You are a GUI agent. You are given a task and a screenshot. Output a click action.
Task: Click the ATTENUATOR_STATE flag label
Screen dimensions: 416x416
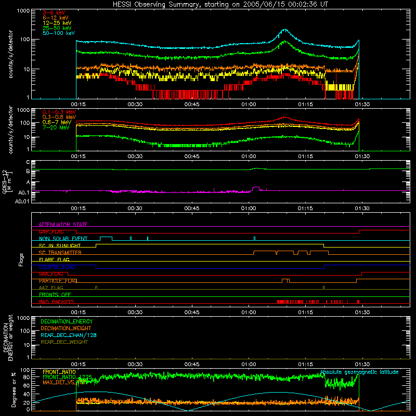click(63, 225)
